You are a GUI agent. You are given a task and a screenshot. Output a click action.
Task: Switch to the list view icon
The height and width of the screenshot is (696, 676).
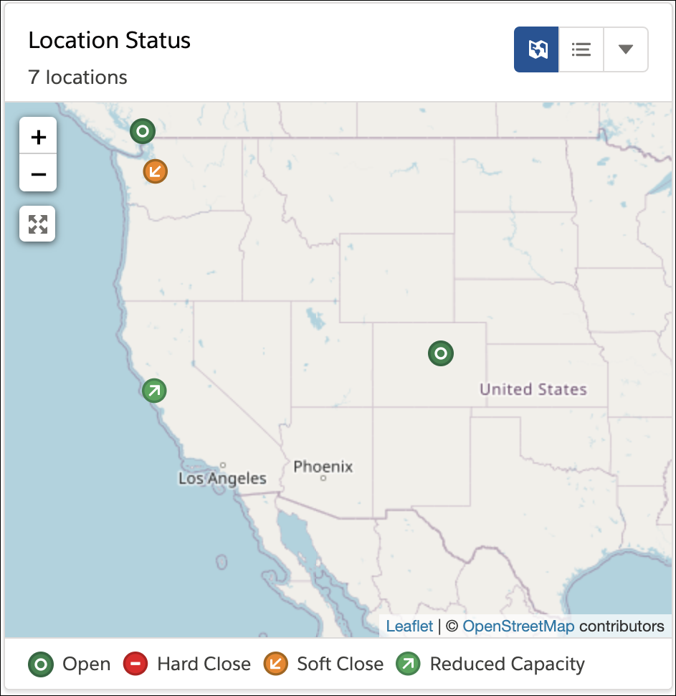tap(581, 49)
